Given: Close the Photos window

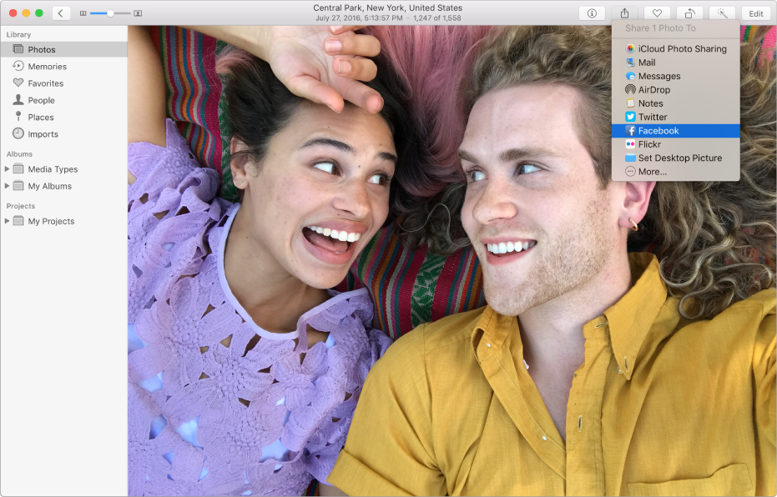Looking at the screenshot, I should pyautogui.click(x=13, y=13).
